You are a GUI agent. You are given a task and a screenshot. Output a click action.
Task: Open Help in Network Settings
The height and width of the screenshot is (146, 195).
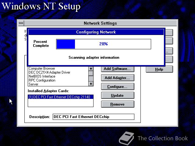(x=159, y=69)
